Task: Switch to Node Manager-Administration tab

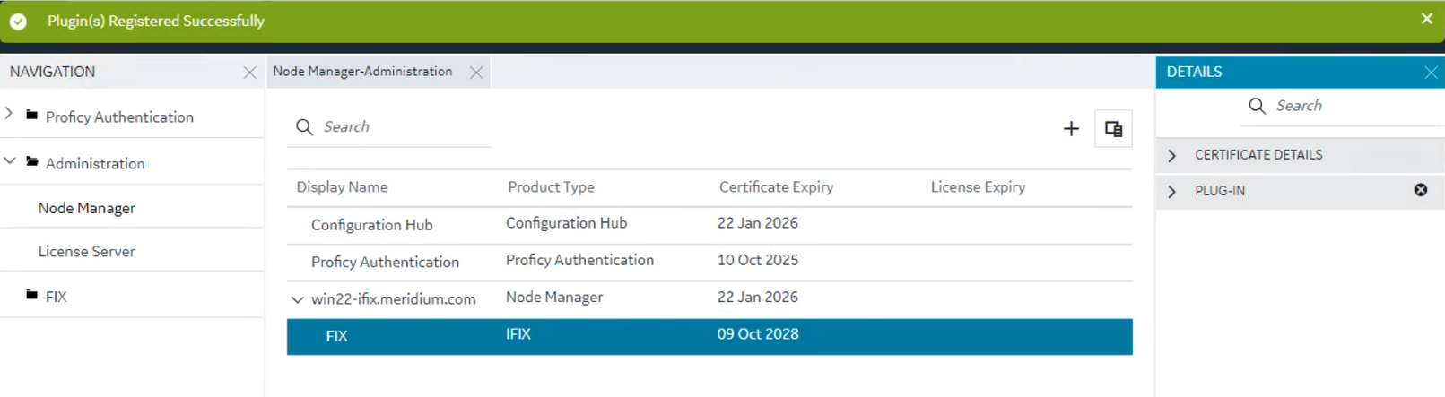Action: 362,72
